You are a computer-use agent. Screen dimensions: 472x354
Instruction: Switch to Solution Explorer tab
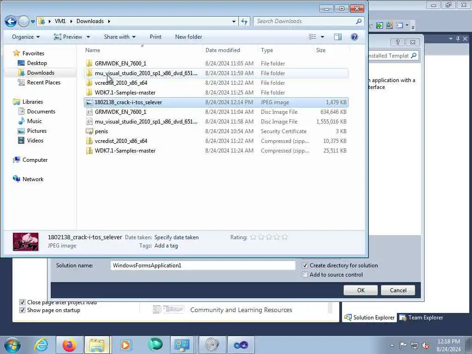pos(369,318)
